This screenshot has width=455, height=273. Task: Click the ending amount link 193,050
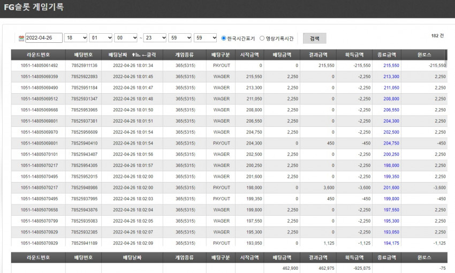coord(391,232)
